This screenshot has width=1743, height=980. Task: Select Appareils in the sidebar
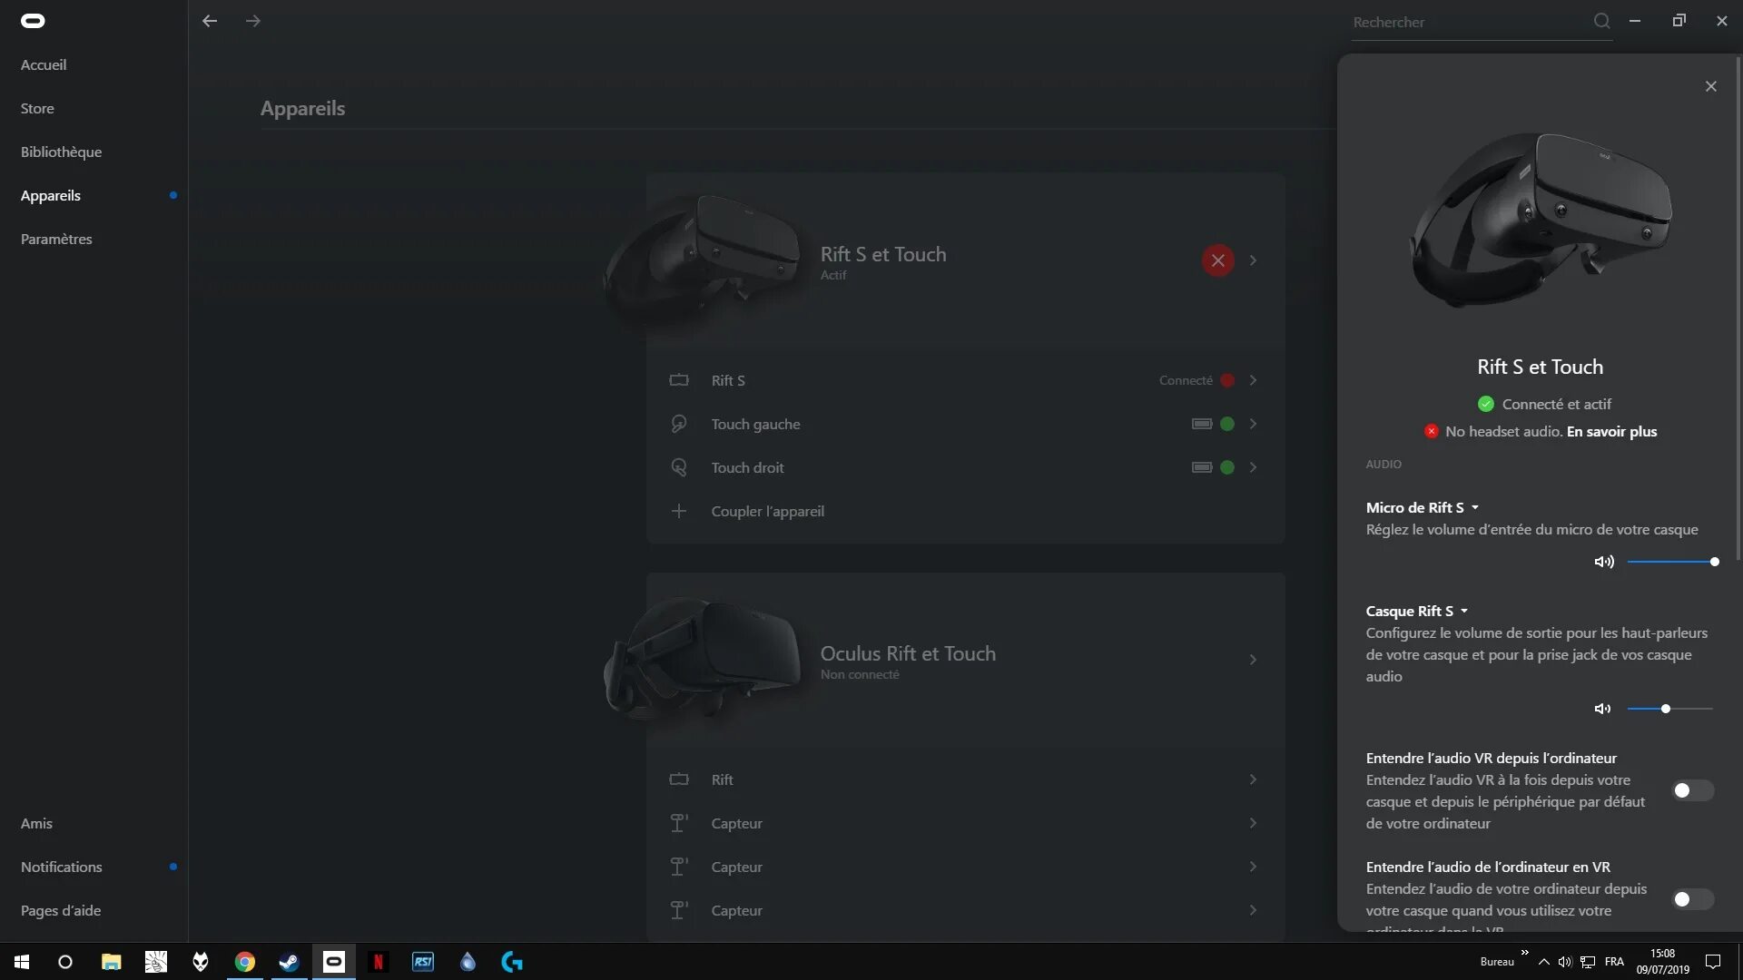51,195
